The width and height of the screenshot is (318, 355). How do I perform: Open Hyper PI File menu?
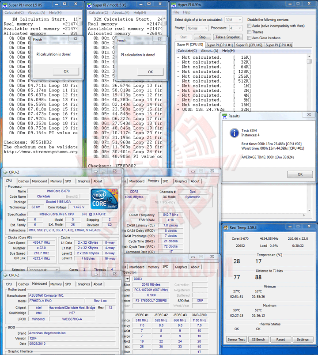click(x=176, y=12)
